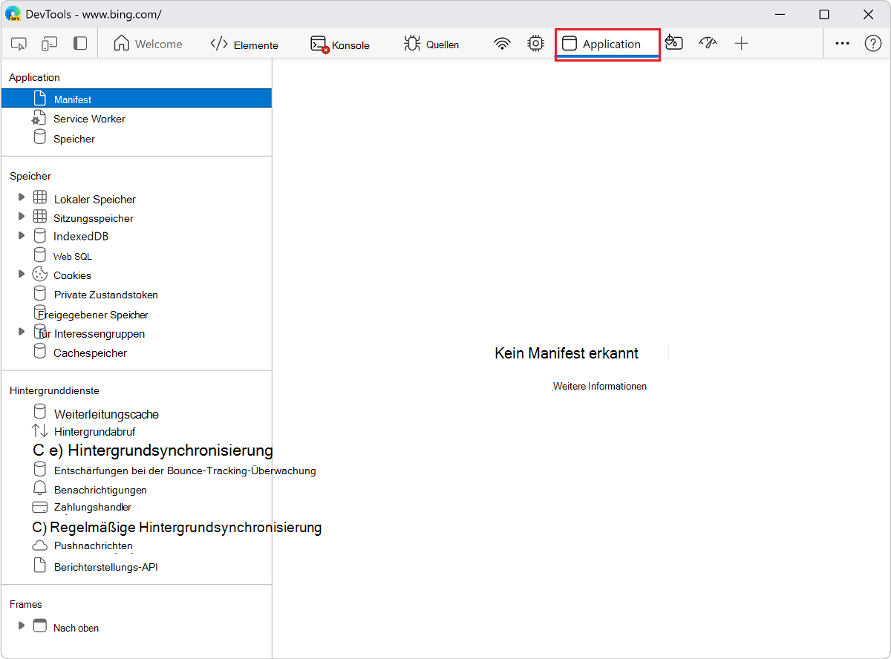Click the Sitzungsspeicher grid icon
This screenshot has width=891, height=659.
[40, 217]
